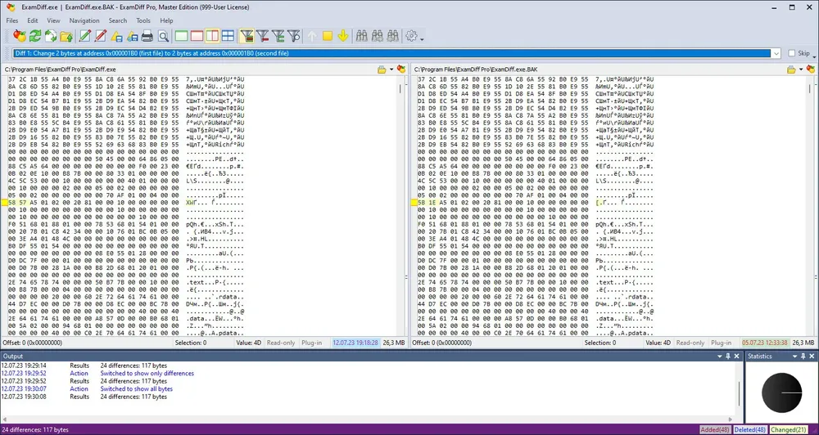
Task: Open the Search menu
Action: pos(117,20)
